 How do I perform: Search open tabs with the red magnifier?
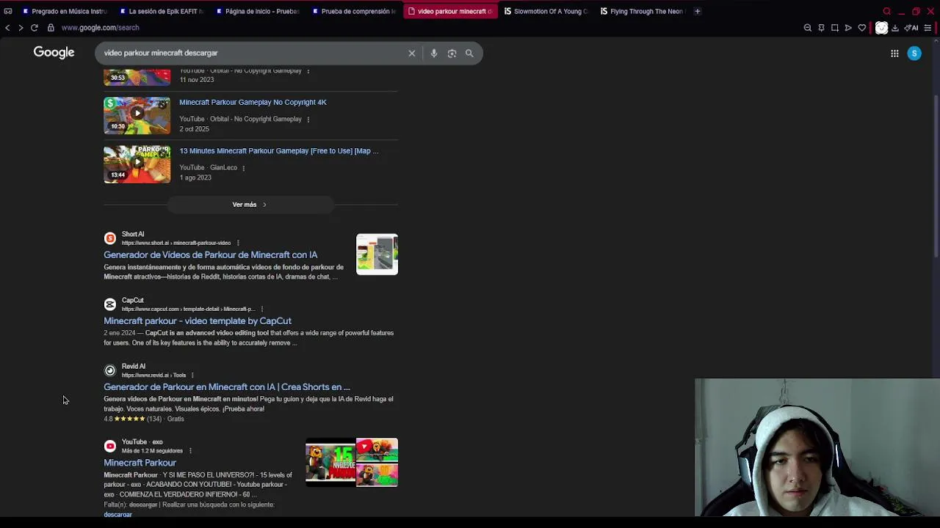pos(886,11)
